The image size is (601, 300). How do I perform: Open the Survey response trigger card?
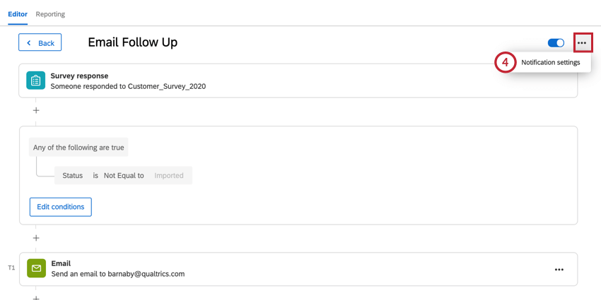[283, 80]
